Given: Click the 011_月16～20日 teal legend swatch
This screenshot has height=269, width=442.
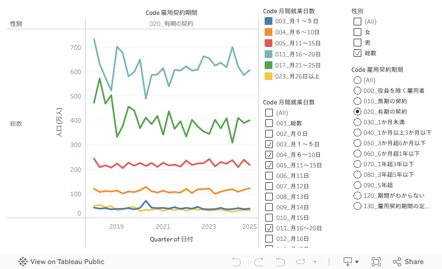Looking at the screenshot, I should tap(269, 54).
